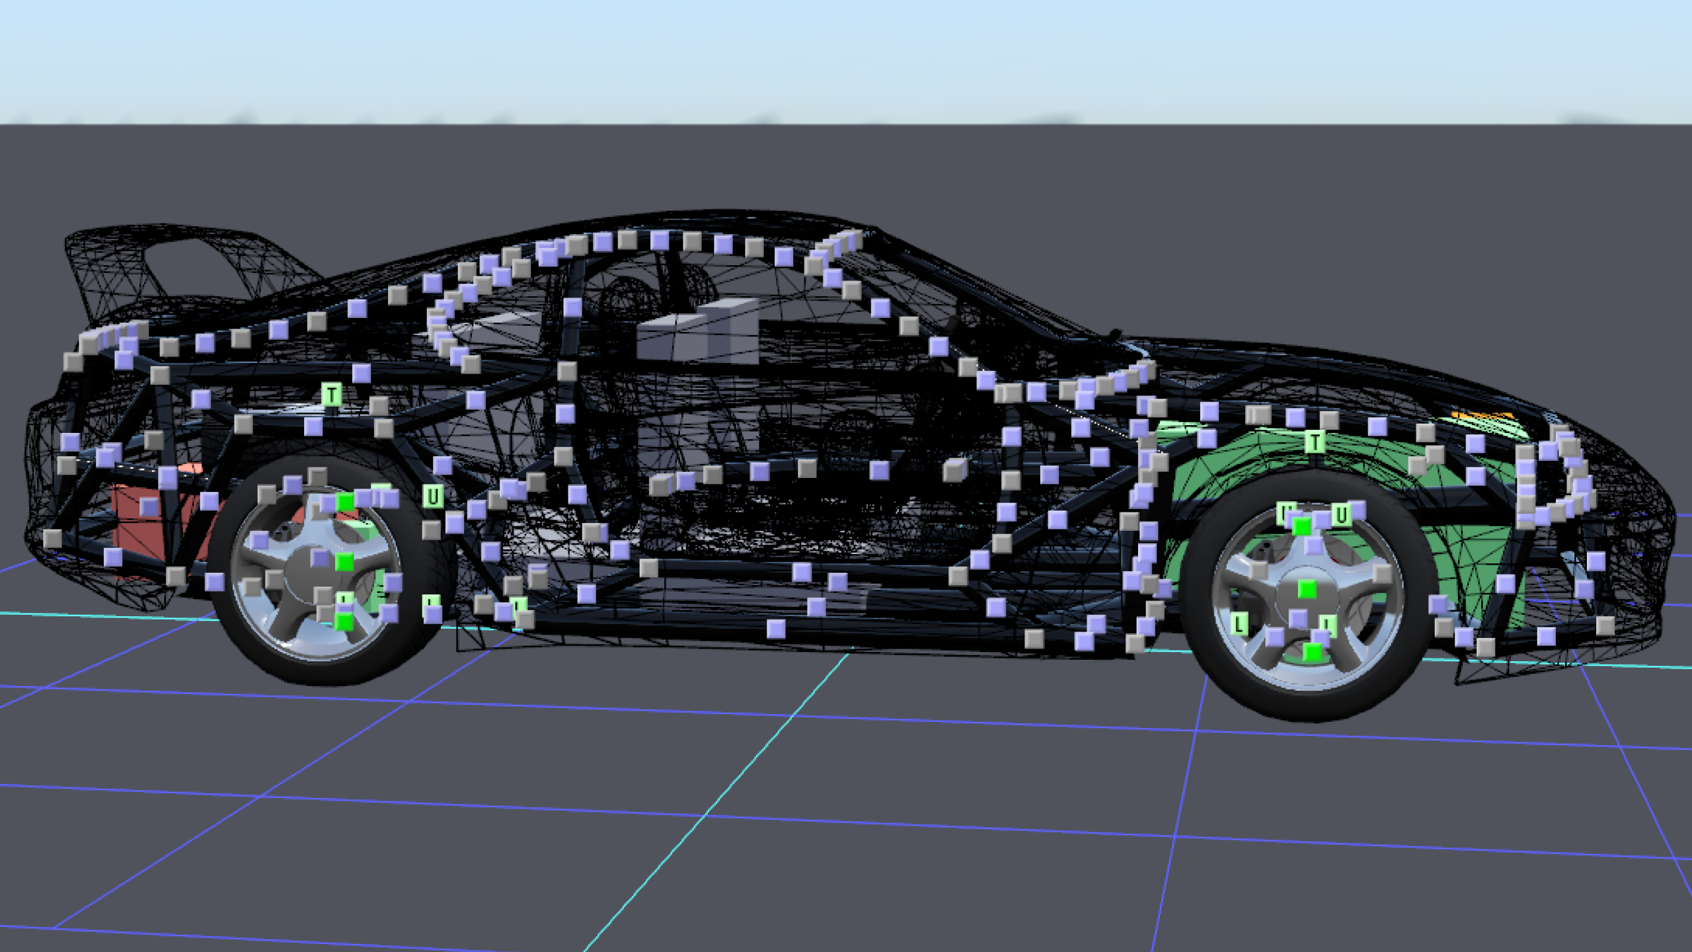Click the U node right of the rear tire

pos(432,496)
